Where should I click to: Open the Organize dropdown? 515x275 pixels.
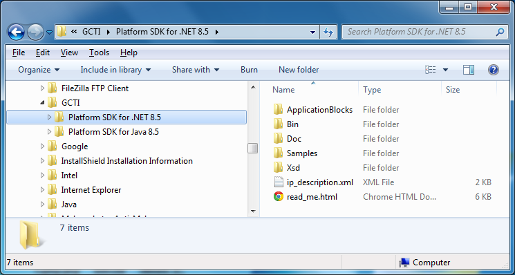[39, 70]
